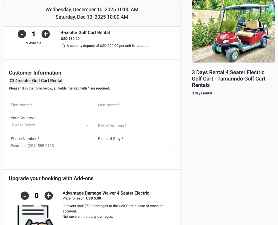The height and width of the screenshot is (225, 278).
Task: Open the Your Country dropdown
Action: click(x=48, y=125)
